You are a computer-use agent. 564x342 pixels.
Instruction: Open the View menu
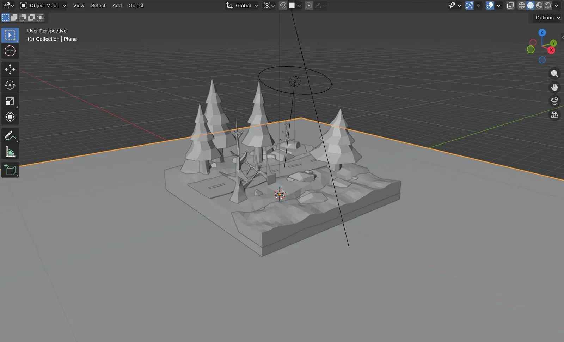(x=79, y=6)
